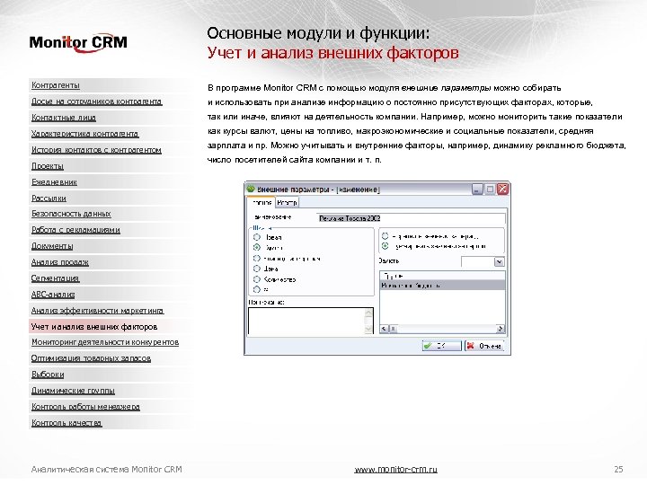The width and height of the screenshot is (647, 485).
Task: Select the Количество radio button
Action: [x=257, y=279]
